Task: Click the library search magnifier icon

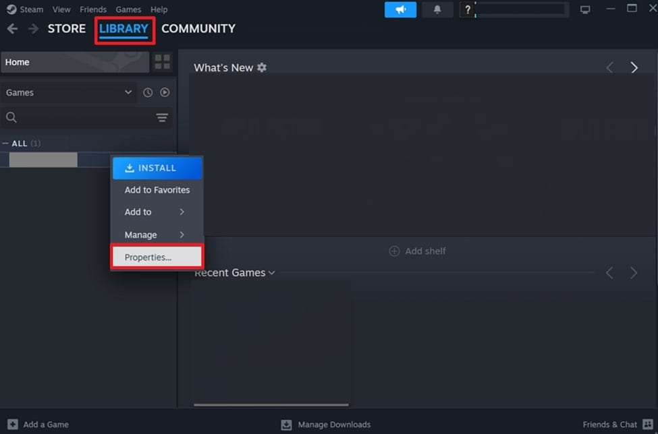Action: click(11, 118)
